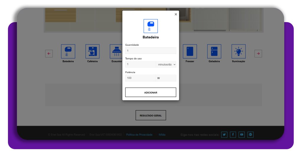Select the Iluminação light bulb icon
This screenshot has height=158, width=302.
238,51
